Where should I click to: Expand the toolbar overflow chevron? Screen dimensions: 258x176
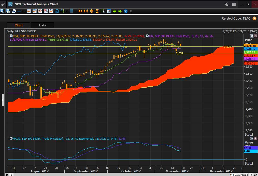131,11
